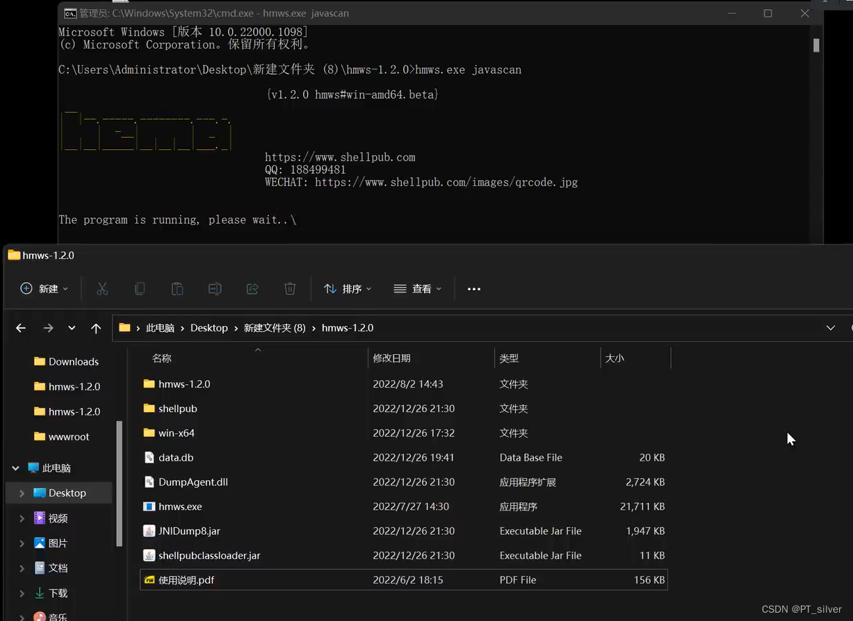853x621 pixels.
Task: Sort by the 名称 column header
Action: [161, 358]
